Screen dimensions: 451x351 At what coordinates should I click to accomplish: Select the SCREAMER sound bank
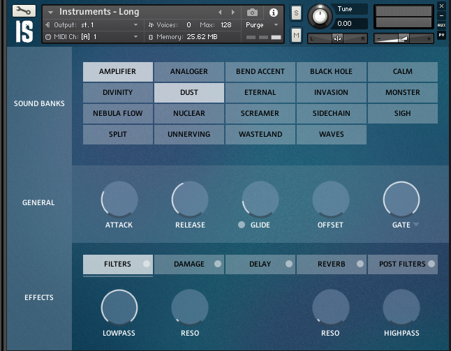coord(260,114)
